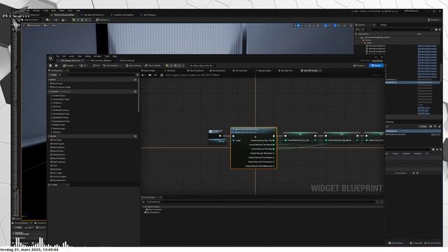Collapse the Functions section header

[x=92, y=92]
